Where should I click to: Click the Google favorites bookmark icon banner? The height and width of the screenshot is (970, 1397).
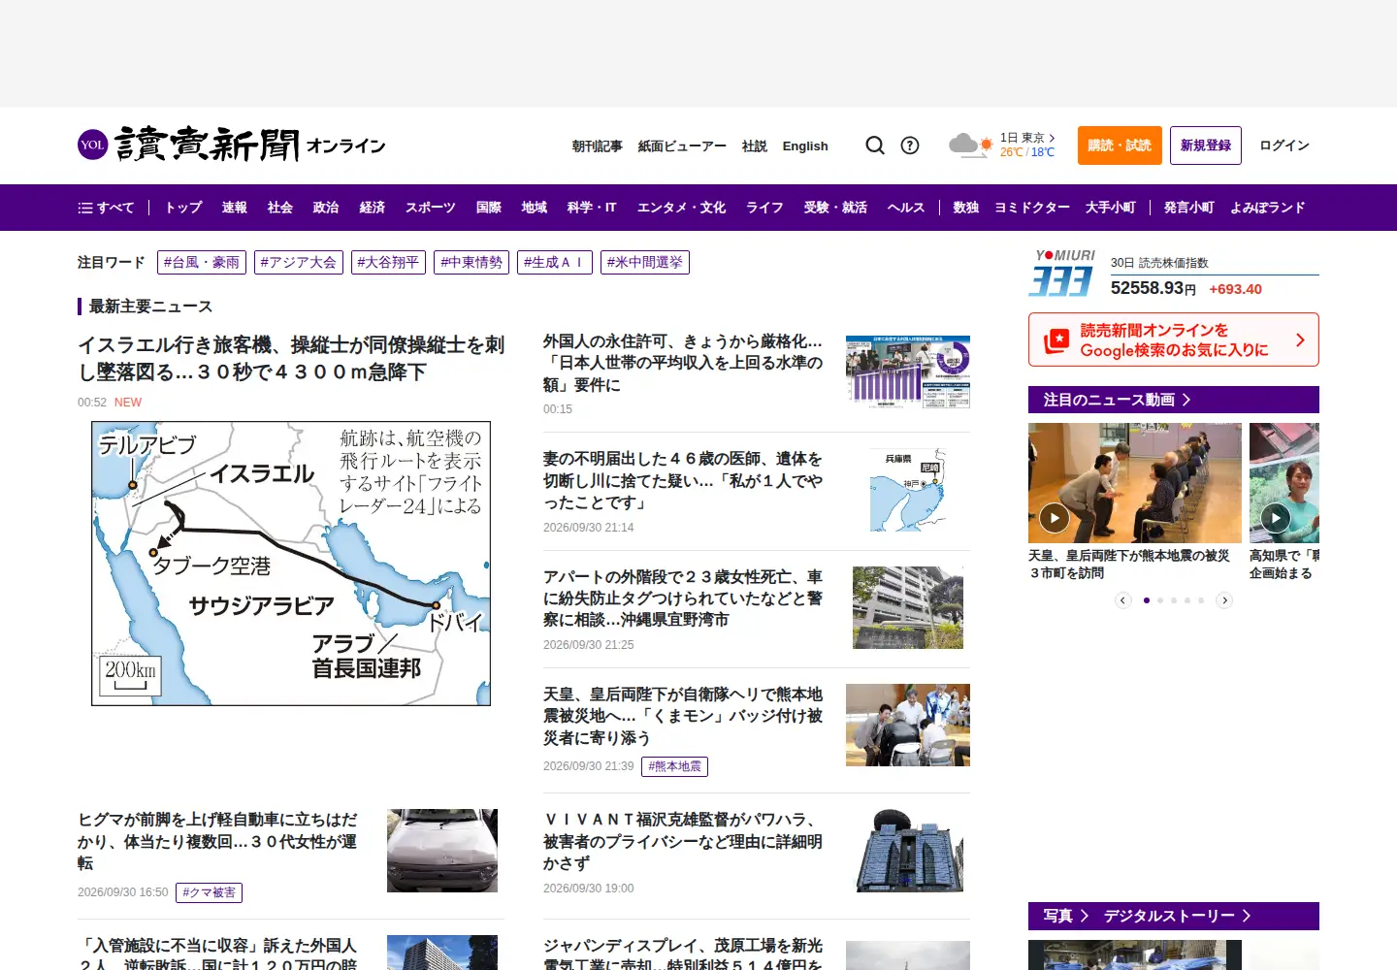coord(1174,339)
